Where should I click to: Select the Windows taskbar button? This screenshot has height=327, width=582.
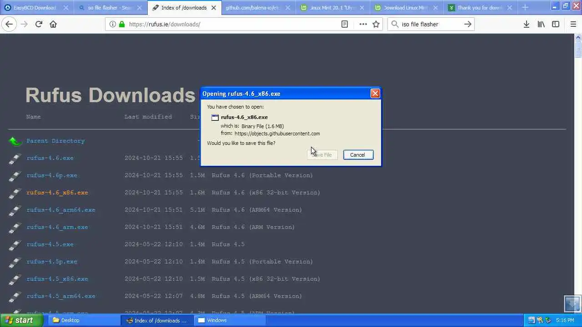pos(230,320)
